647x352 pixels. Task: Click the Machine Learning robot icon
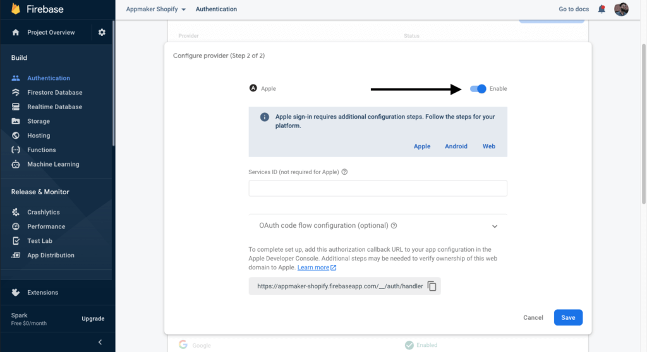click(16, 164)
